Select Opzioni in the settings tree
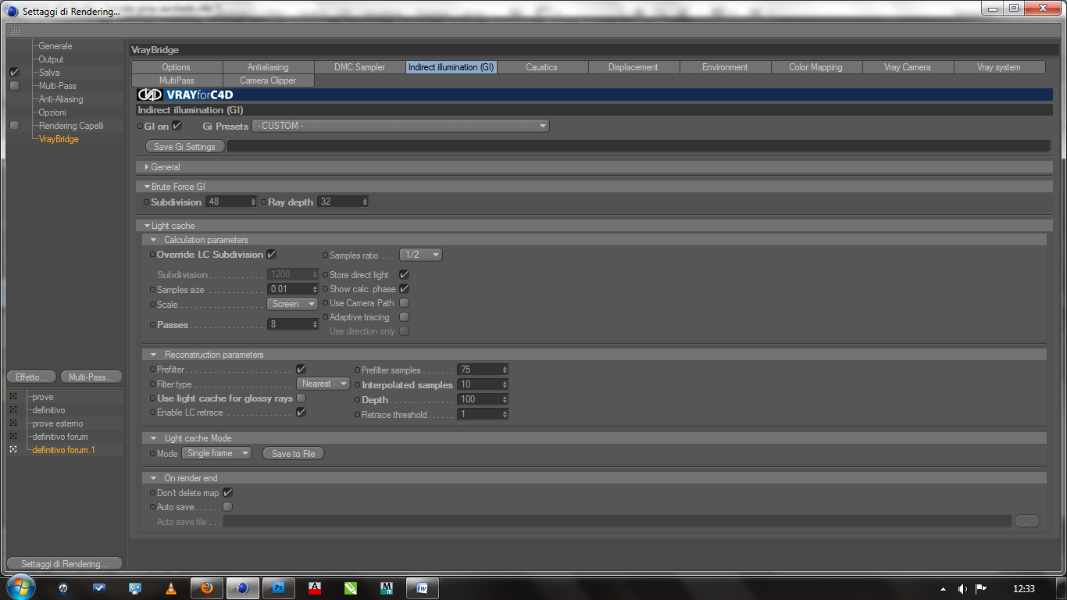This screenshot has height=600, width=1067. click(52, 112)
